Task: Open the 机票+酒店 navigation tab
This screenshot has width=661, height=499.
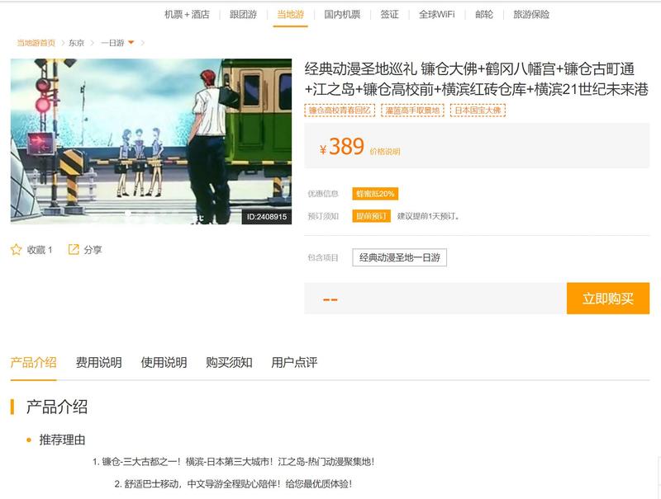Action: click(187, 14)
